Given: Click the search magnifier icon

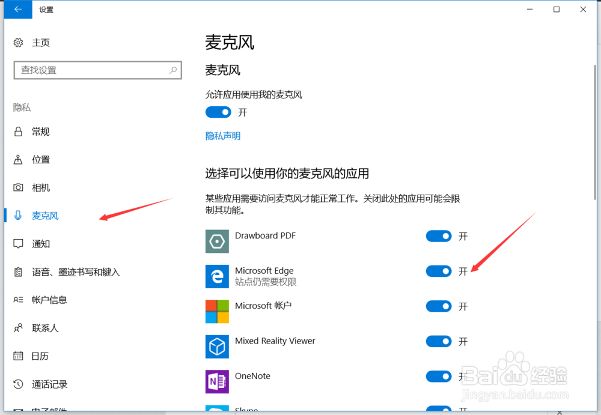Looking at the screenshot, I should click(173, 70).
